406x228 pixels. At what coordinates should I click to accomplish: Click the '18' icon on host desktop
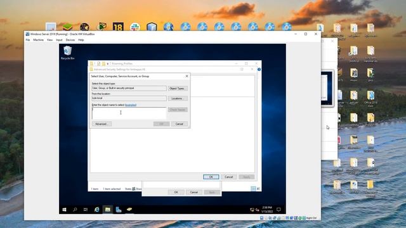pos(118,27)
